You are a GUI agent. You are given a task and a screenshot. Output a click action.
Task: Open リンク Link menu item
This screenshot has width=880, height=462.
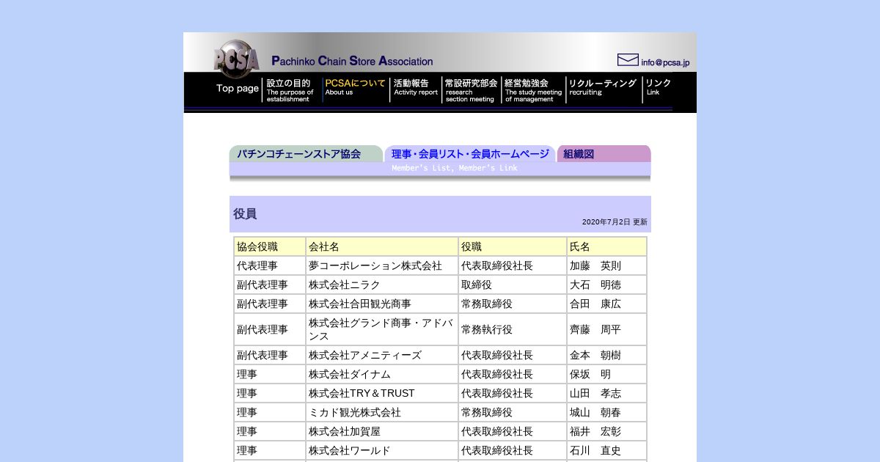658,87
